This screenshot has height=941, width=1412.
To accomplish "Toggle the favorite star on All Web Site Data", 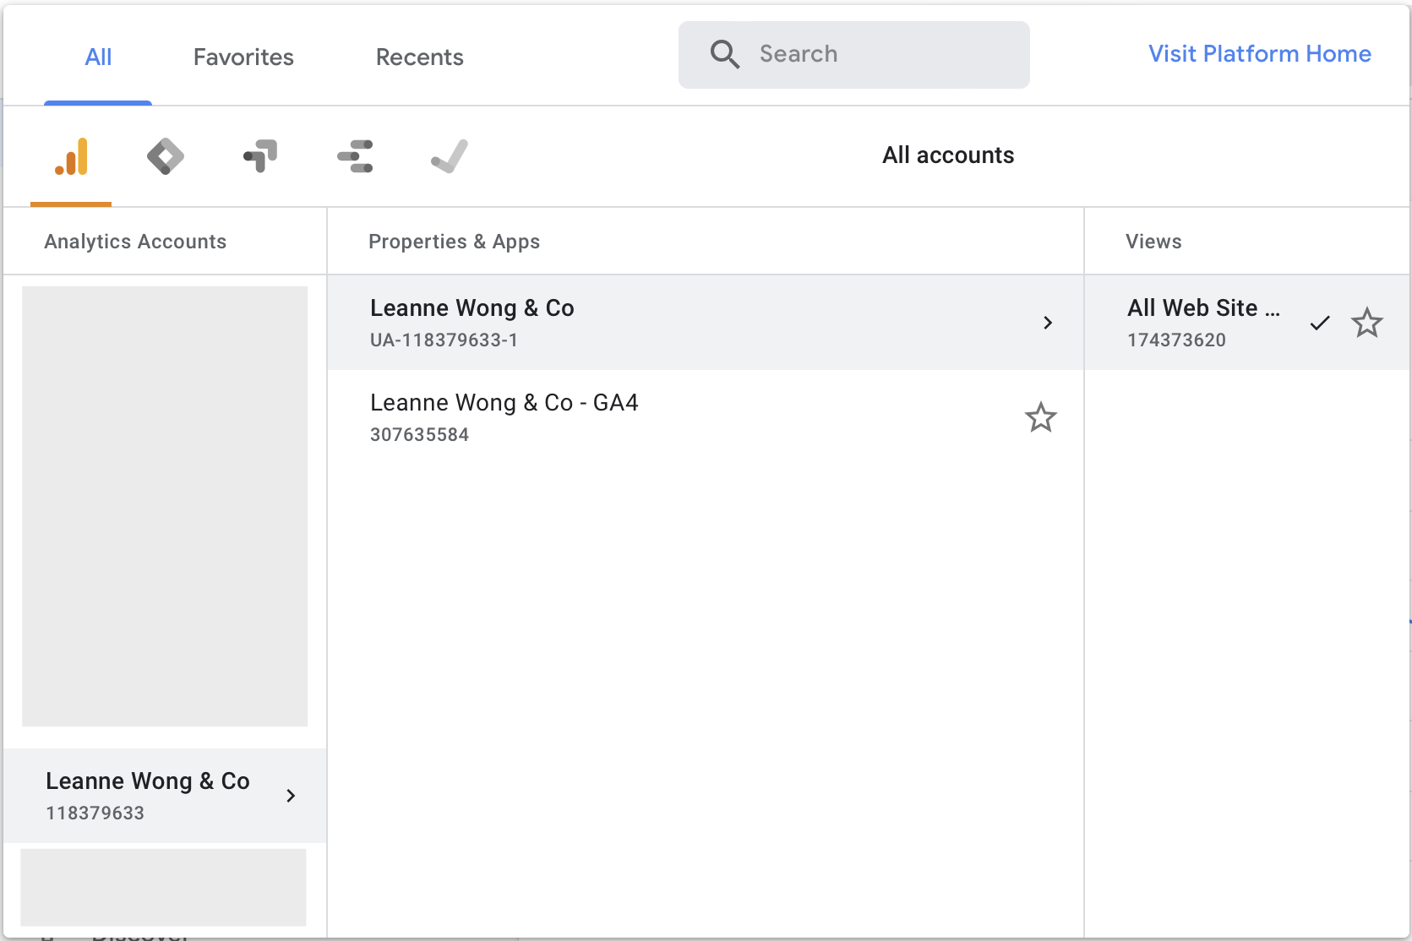I will point(1367,323).
